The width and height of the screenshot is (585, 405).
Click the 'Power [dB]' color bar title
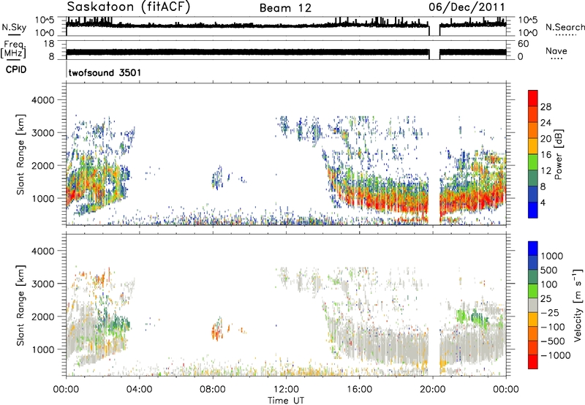558,154
